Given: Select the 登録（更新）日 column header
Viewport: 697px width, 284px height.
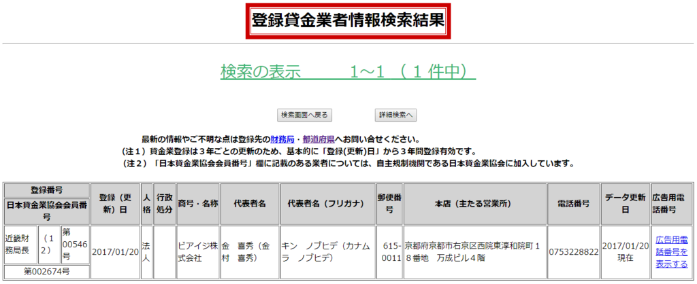Looking at the screenshot, I should click(x=116, y=204).
